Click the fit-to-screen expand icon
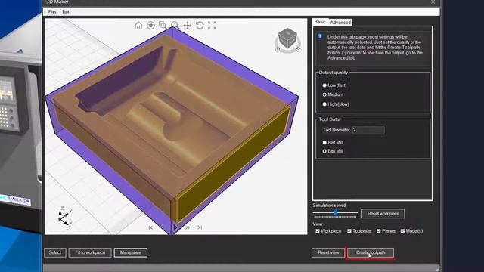 (x=212, y=25)
